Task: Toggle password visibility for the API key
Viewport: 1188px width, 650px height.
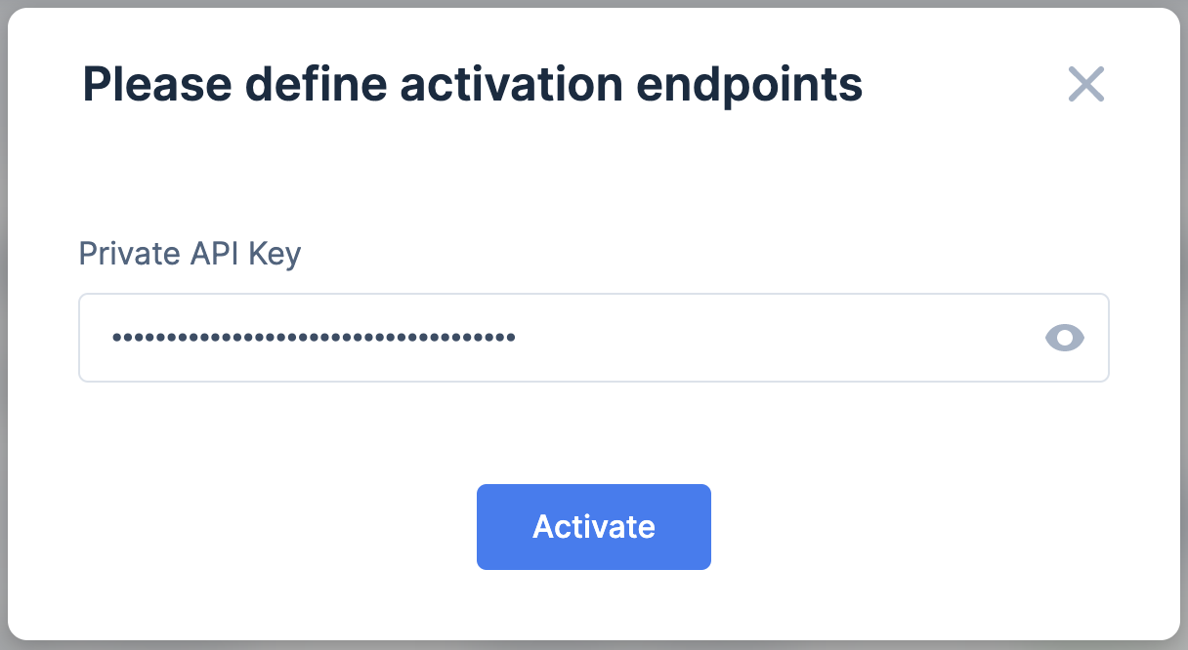Action: 1065,338
